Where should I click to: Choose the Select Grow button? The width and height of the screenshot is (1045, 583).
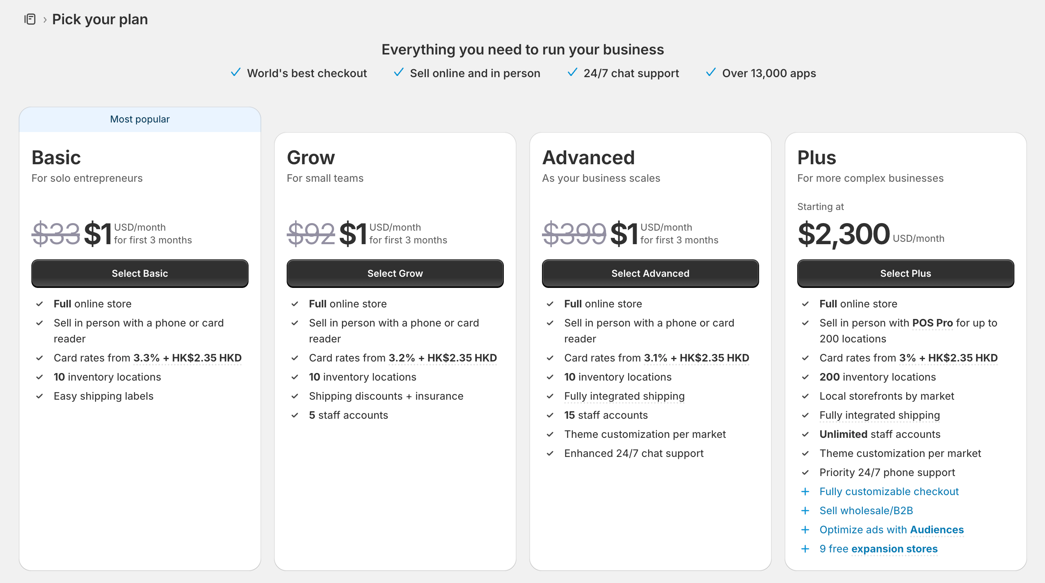click(x=395, y=274)
